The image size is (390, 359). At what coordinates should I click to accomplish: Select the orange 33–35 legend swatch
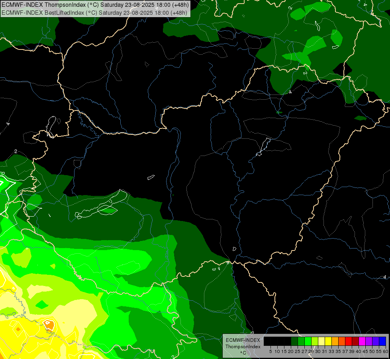tap(335, 341)
